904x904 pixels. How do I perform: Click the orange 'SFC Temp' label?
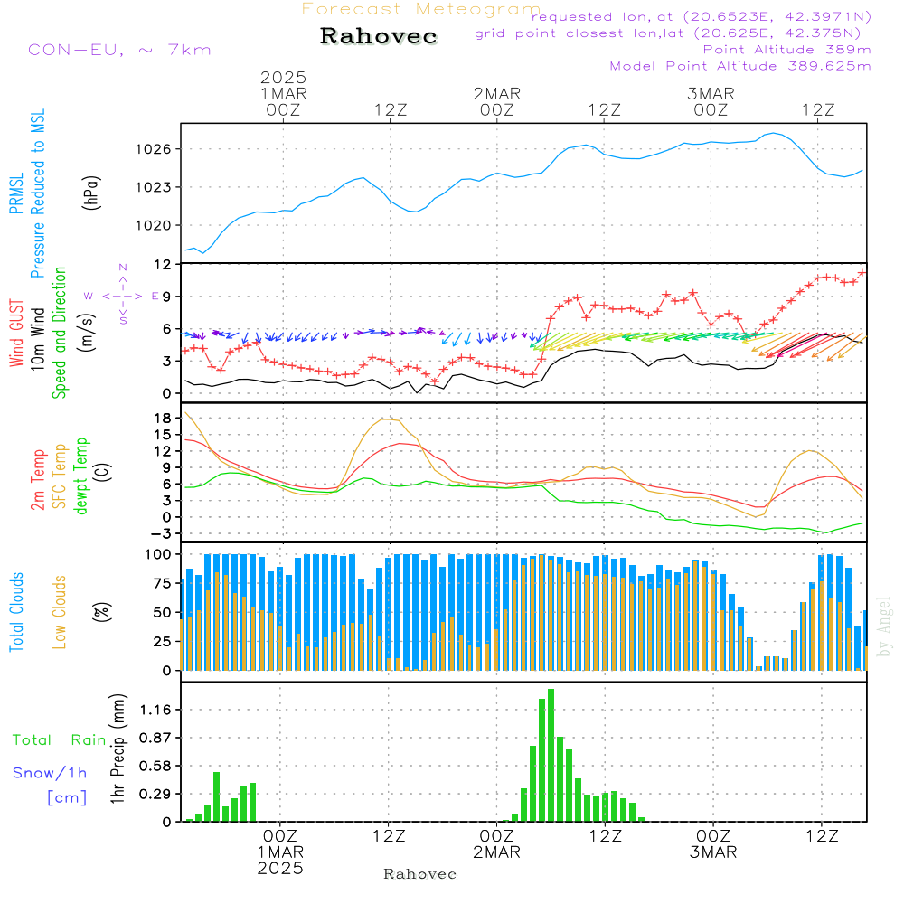pyautogui.click(x=60, y=476)
